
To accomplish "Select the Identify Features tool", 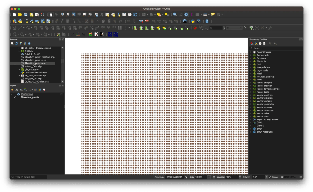I will [175, 14].
